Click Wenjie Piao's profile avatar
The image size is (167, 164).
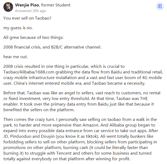pyautogui.click(x=8, y=8)
